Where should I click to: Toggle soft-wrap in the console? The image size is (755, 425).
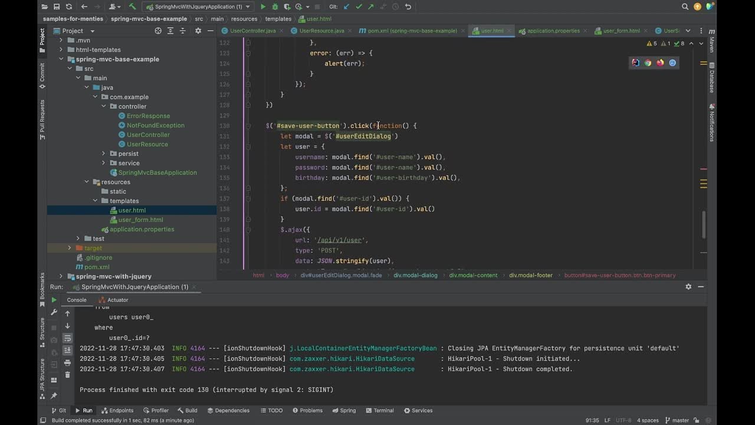tap(67, 338)
